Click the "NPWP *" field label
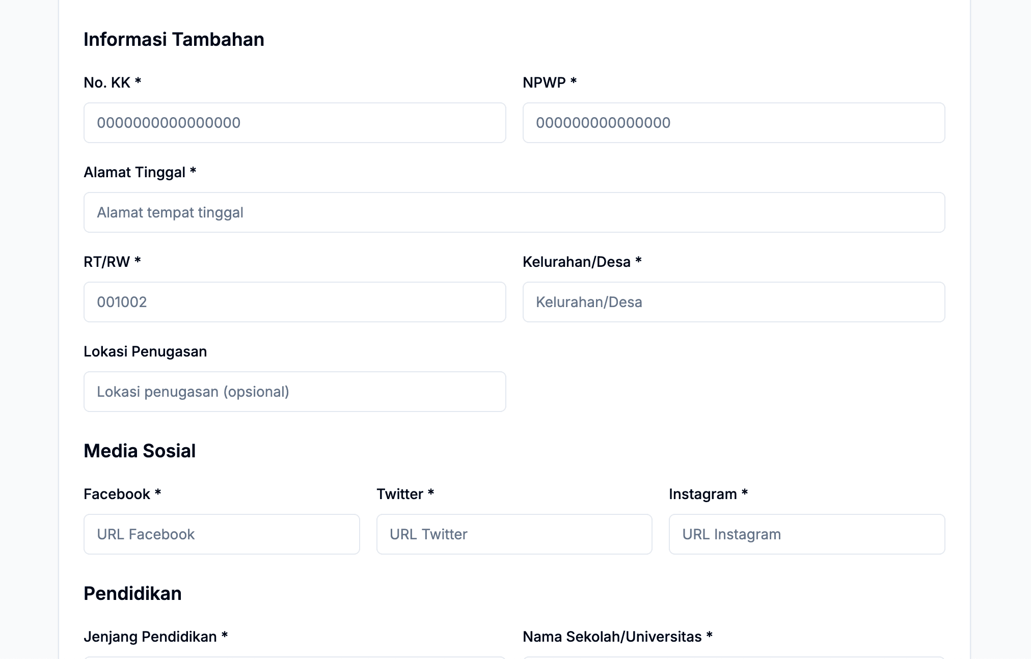 coord(549,83)
